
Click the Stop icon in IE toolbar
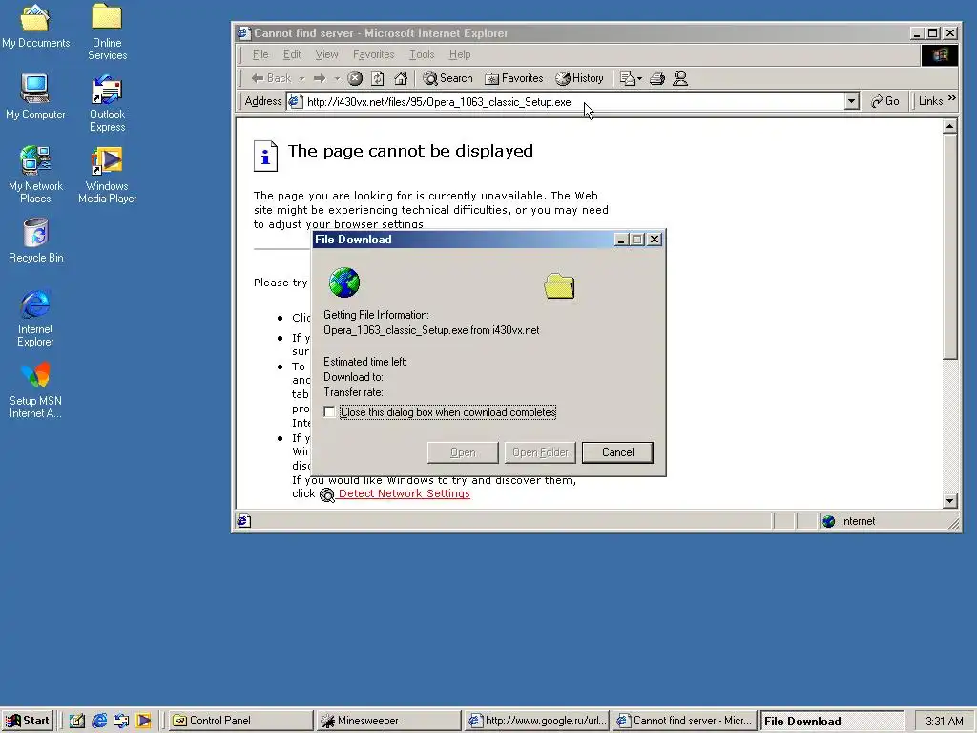(355, 78)
